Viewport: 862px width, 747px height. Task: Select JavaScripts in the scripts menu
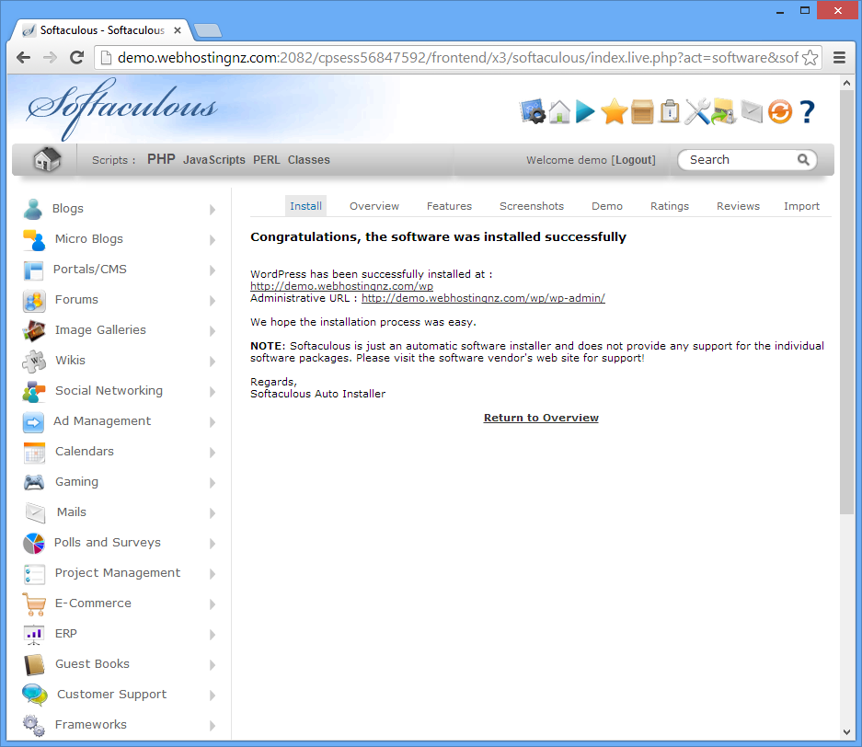pyautogui.click(x=213, y=160)
